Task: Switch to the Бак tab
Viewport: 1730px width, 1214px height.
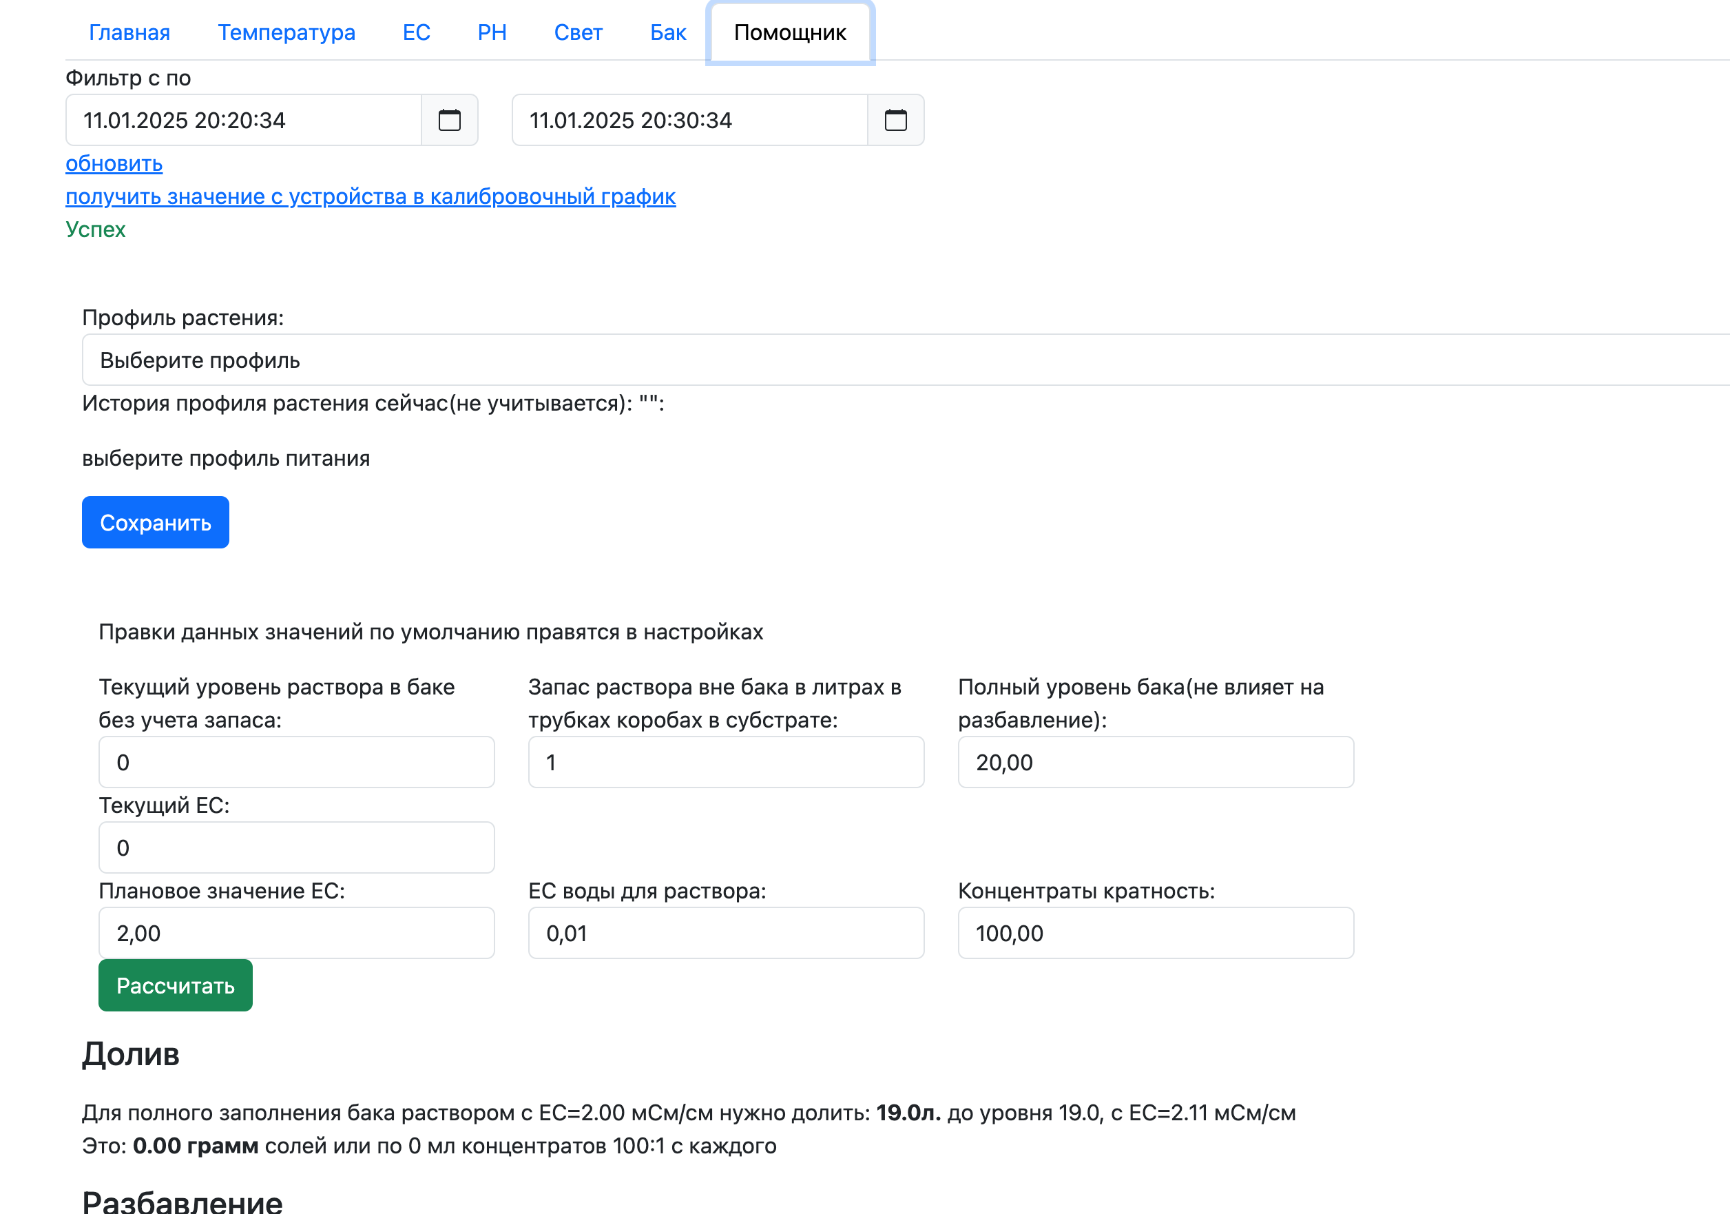Action: (x=667, y=32)
